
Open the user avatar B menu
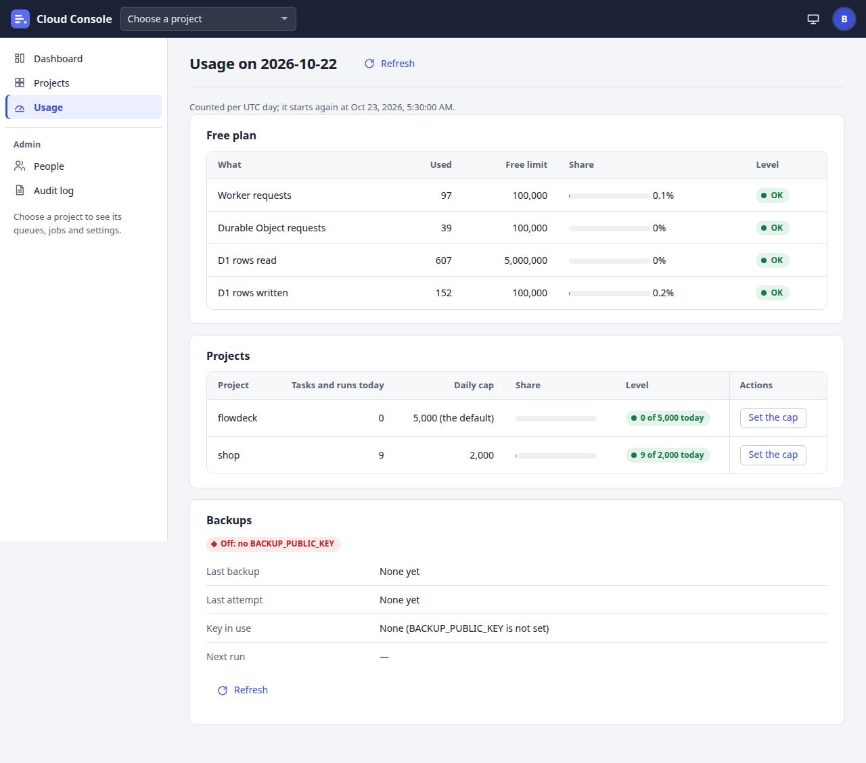pos(844,19)
